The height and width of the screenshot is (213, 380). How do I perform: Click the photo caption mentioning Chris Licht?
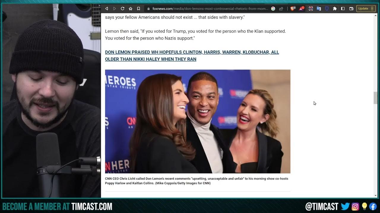point(197,181)
